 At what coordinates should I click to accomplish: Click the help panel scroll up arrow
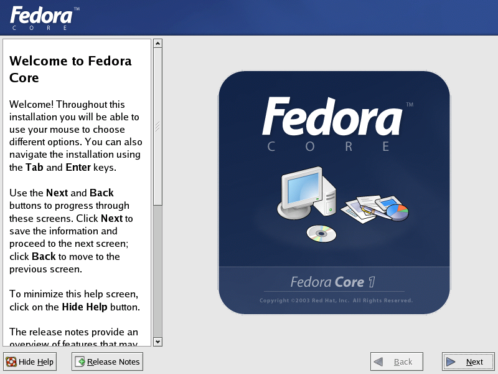pyautogui.click(x=158, y=43)
